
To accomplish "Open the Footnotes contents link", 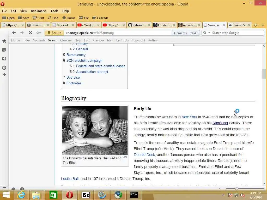I will (74, 83).
